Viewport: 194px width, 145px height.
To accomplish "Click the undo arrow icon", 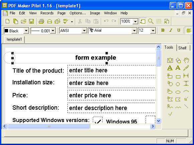I will tap(106, 21).
